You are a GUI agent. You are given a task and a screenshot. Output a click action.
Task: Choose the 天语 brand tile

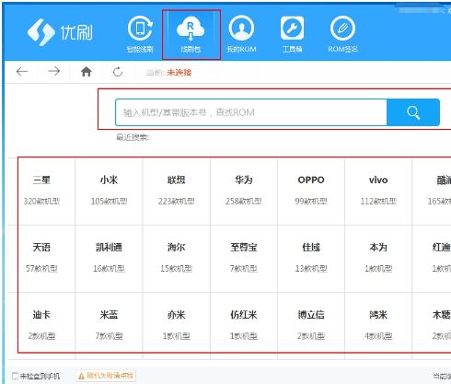41,259
